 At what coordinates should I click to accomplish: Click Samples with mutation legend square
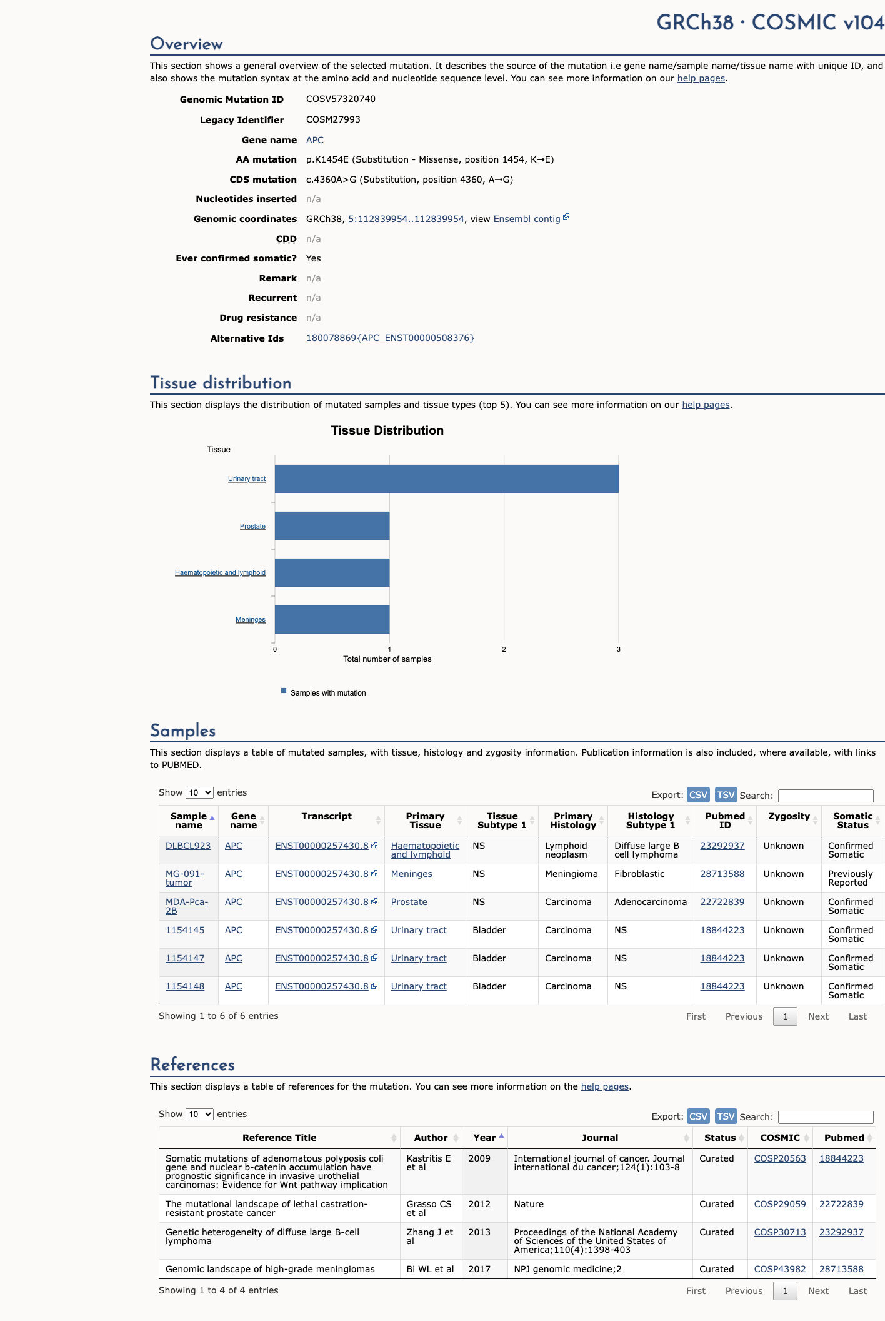tap(284, 691)
